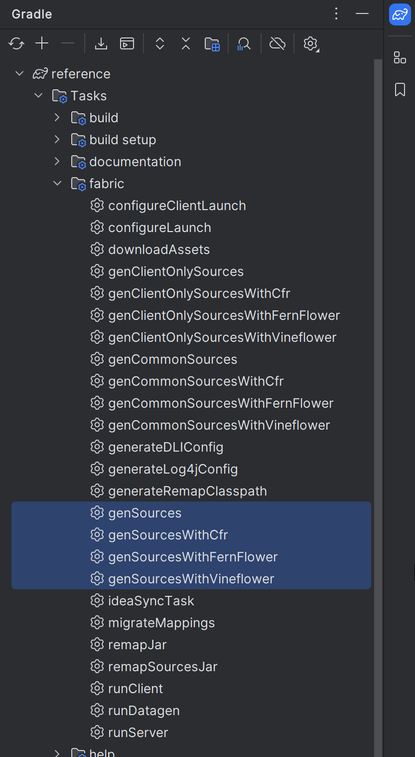Reload all Gradle projects
Screen dimensions: 415x757
pos(16,43)
